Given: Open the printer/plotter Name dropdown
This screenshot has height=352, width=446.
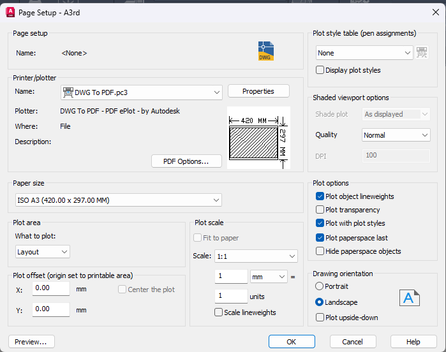Looking at the screenshot, I should click(142, 92).
